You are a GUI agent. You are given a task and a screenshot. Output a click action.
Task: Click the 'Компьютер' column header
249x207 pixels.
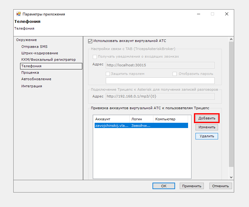point(170,119)
